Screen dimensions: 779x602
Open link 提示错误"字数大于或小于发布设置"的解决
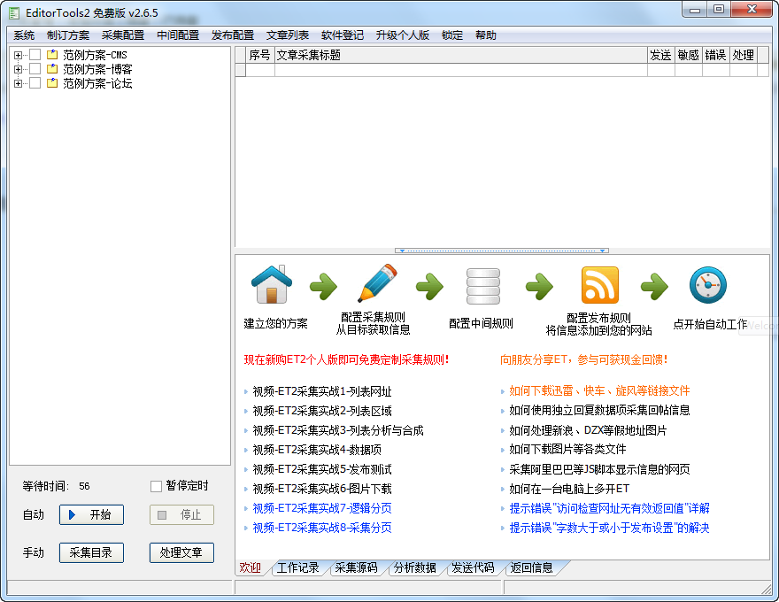pos(609,528)
